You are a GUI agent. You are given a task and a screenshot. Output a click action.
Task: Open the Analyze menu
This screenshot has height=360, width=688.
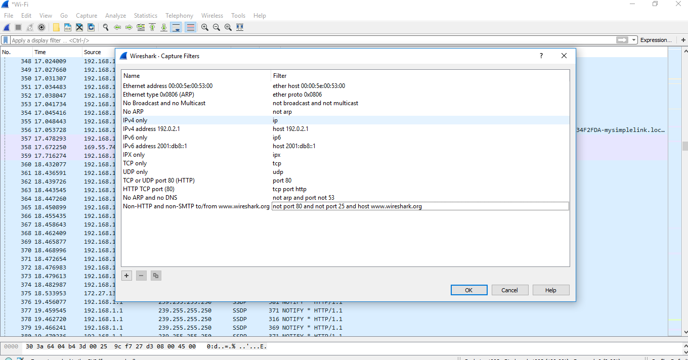tap(116, 16)
